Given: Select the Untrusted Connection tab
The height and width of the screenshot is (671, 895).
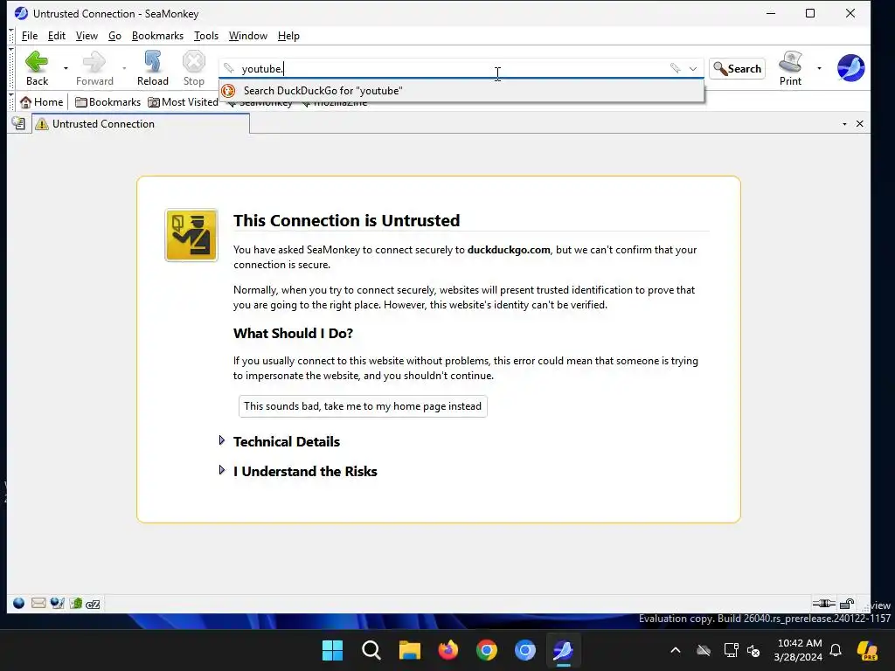Looking at the screenshot, I should point(141,124).
